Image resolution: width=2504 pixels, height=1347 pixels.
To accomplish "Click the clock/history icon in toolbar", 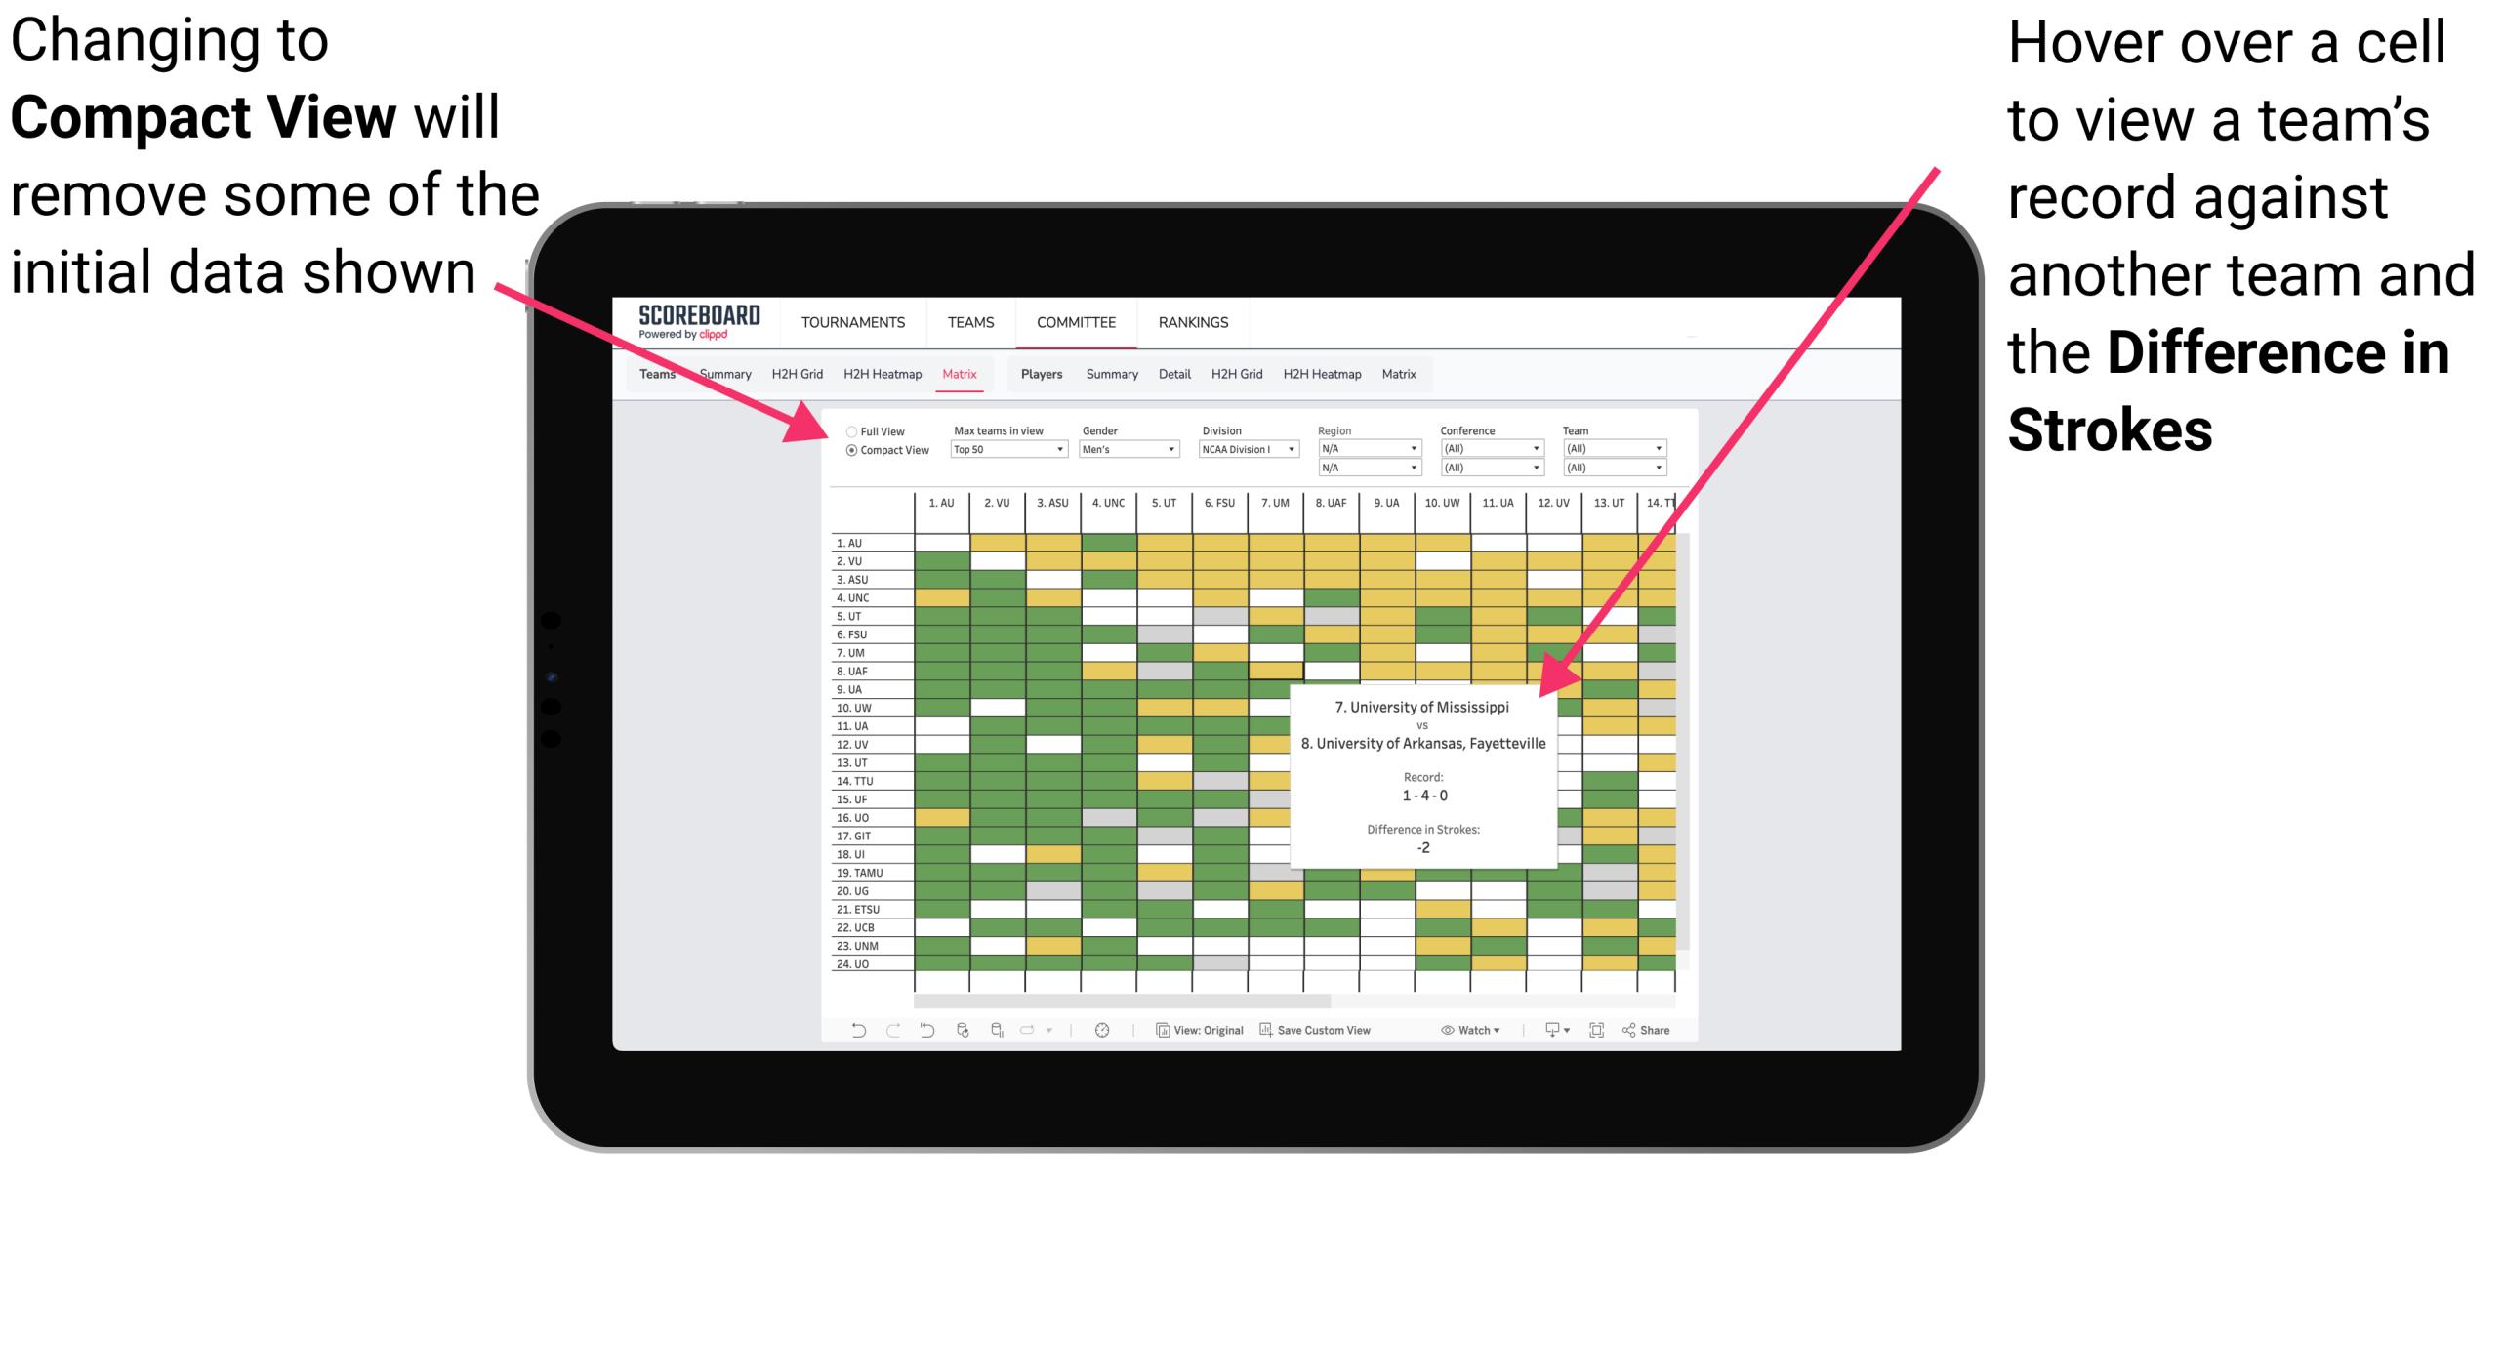I will [x=1101, y=1032].
